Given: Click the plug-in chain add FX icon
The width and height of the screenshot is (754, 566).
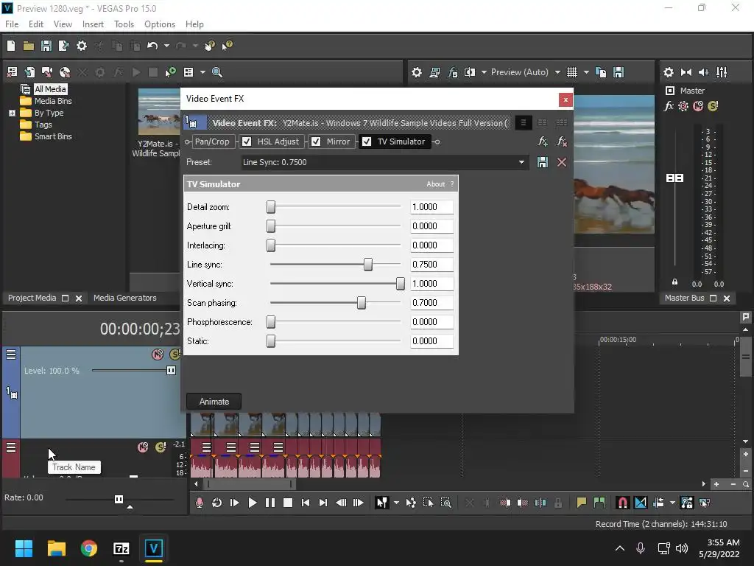Looking at the screenshot, I should 543,141.
